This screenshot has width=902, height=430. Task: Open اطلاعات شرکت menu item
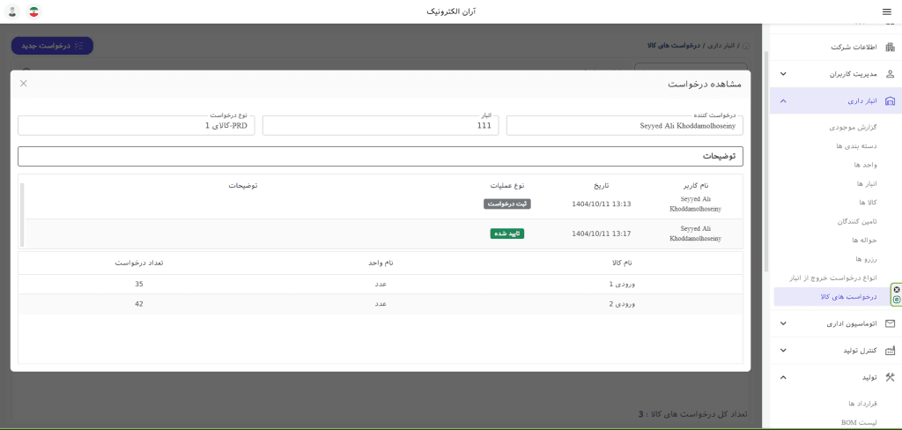point(835,48)
